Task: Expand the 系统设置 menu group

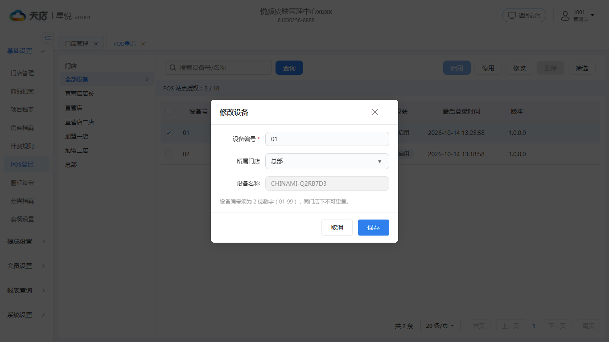Action: click(26, 315)
